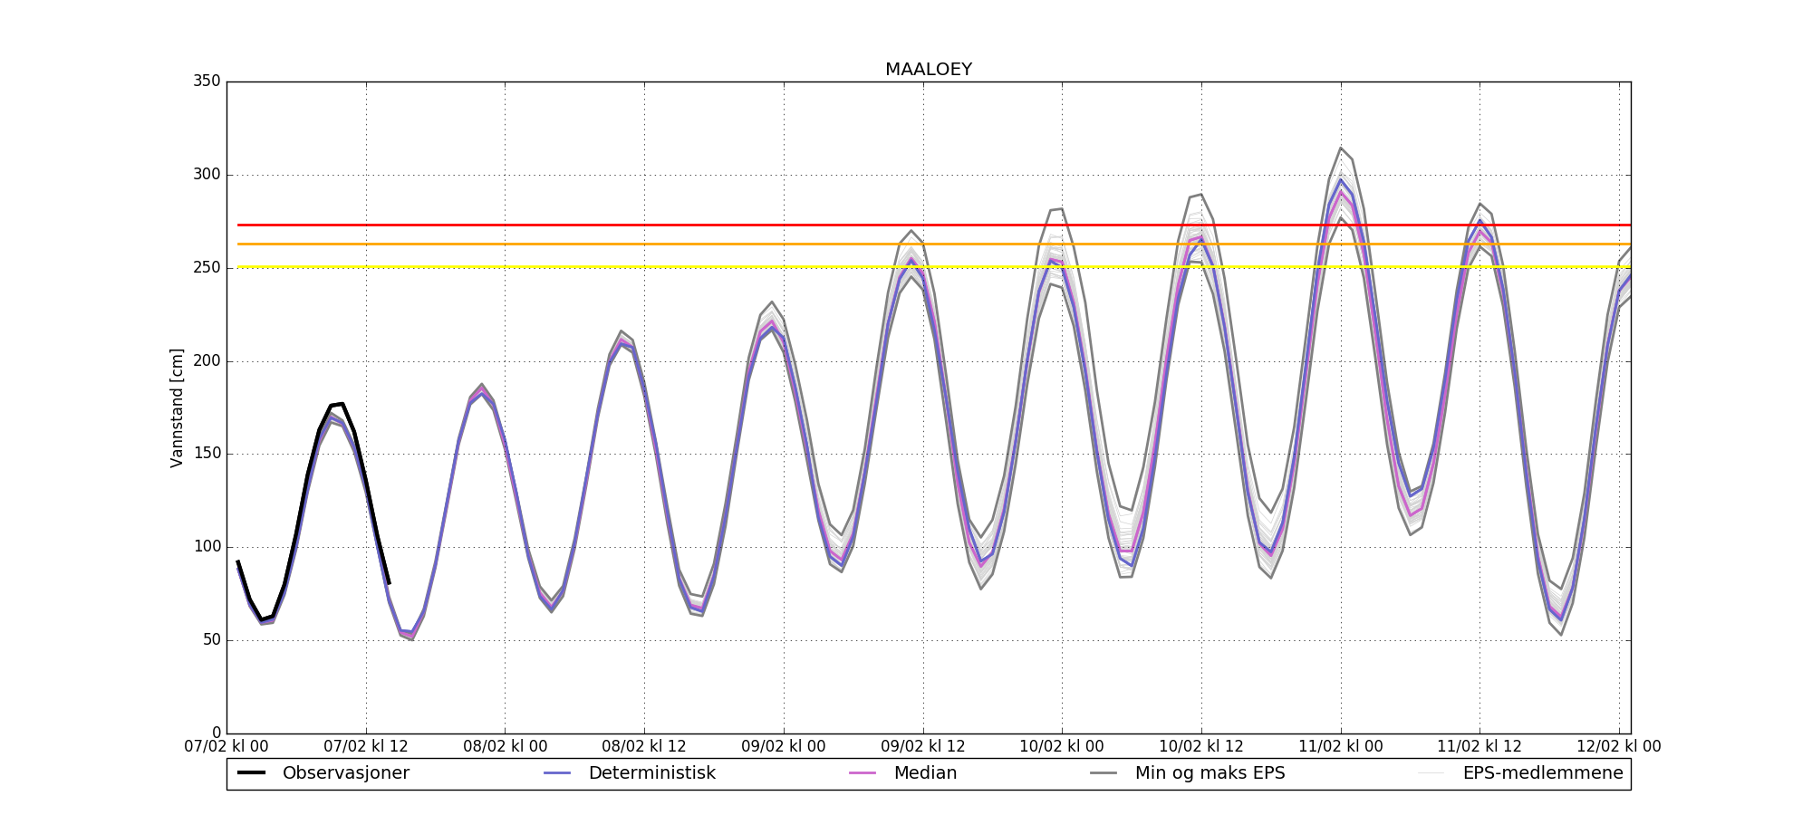The image size is (1812, 815).
Task: Click the black Observasjoner line swatch in legend
Action: (x=251, y=773)
